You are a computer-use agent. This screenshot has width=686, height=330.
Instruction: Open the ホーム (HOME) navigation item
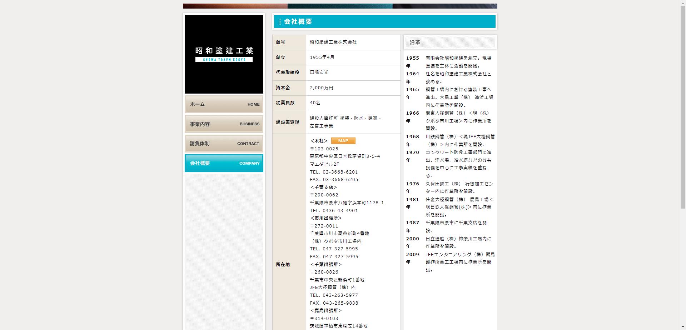(224, 104)
